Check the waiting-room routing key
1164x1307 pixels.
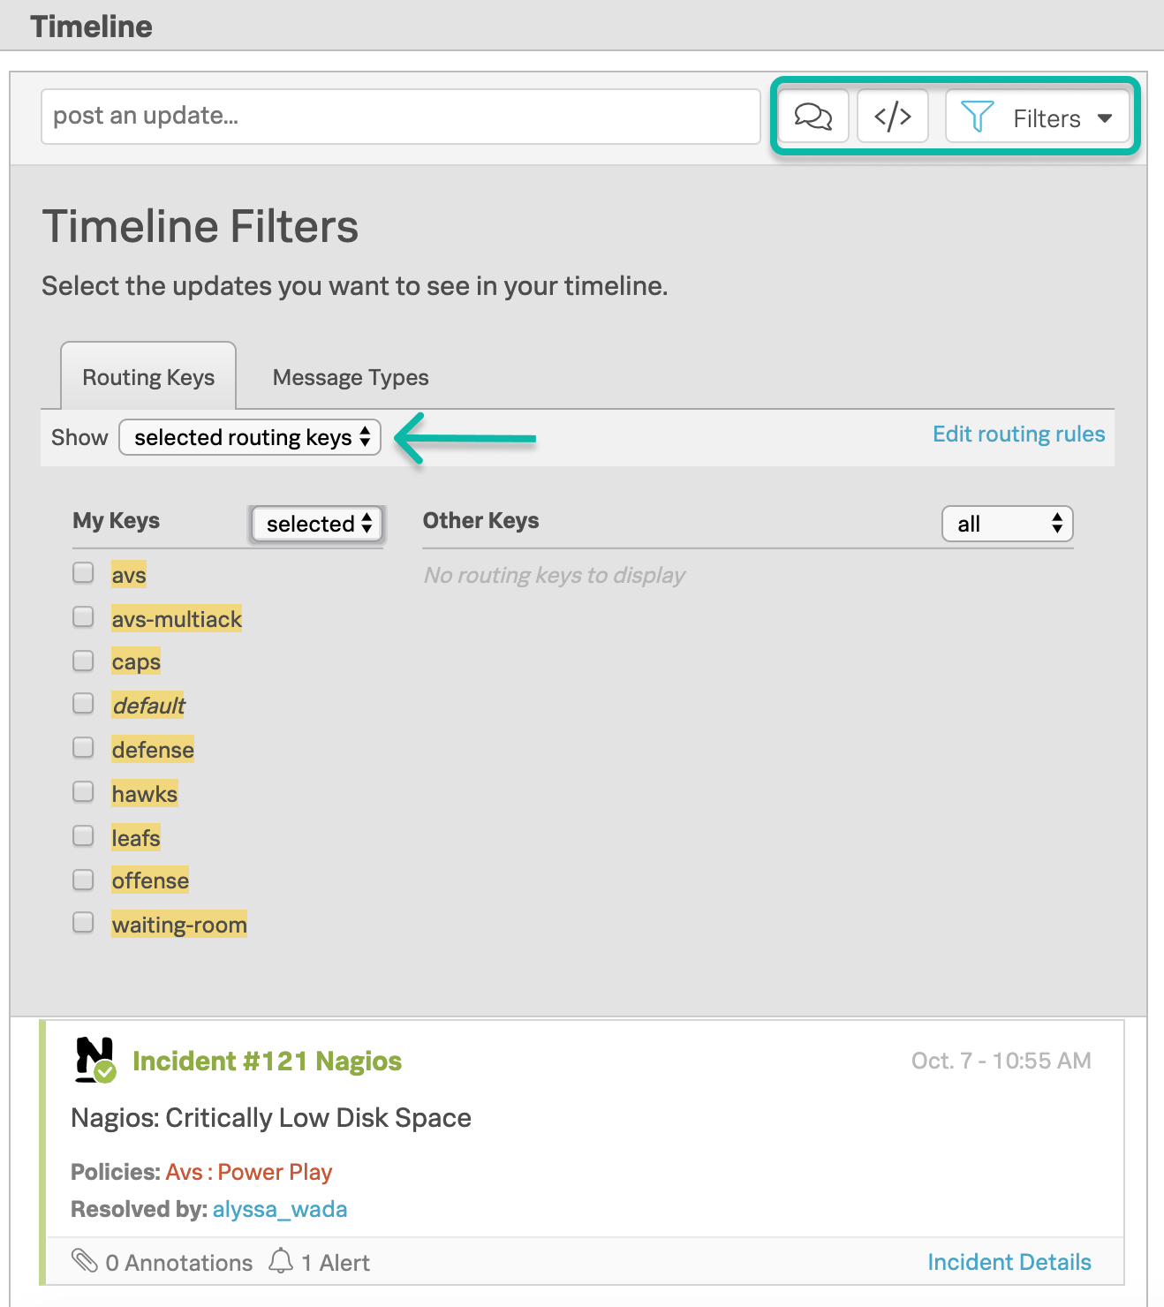click(82, 922)
